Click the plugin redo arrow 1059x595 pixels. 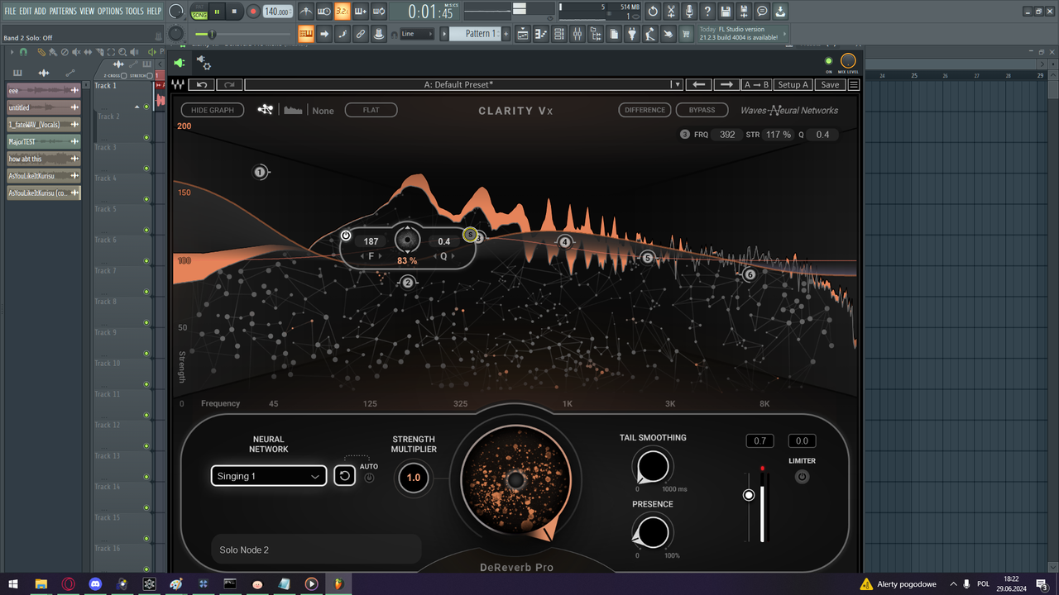229,84
